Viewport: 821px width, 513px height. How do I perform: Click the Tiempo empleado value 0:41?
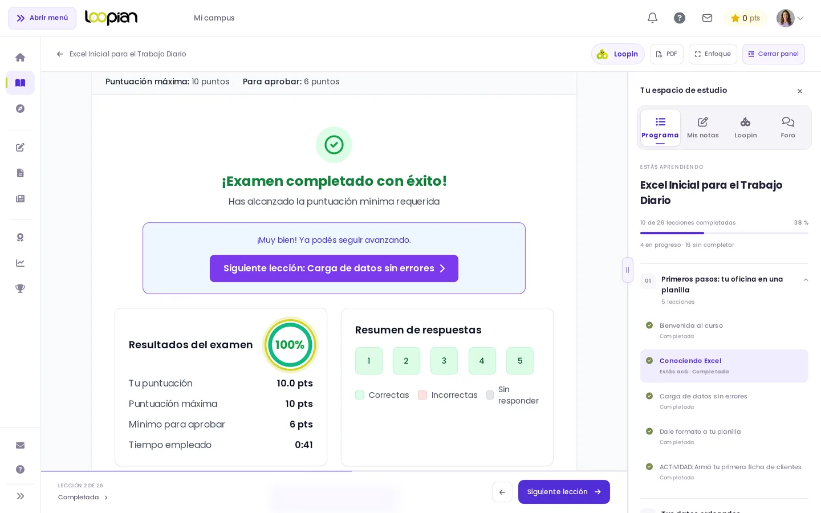(x=304, y=445)
